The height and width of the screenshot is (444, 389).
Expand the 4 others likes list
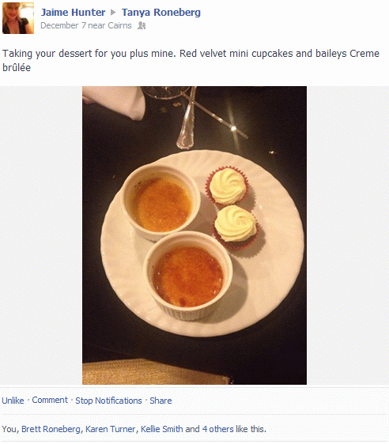coord(217,429)
